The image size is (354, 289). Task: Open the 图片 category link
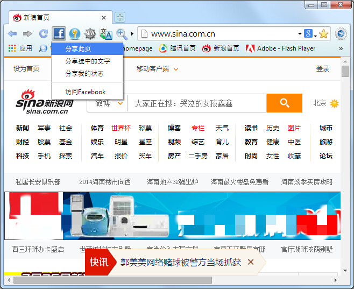[x=294, y=128]
